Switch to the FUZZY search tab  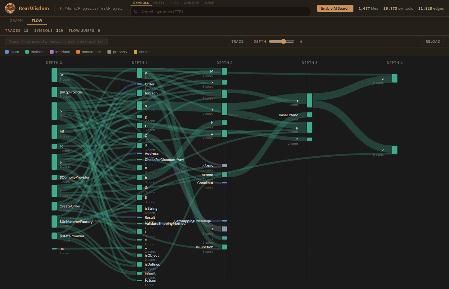[x=159, y=3]
